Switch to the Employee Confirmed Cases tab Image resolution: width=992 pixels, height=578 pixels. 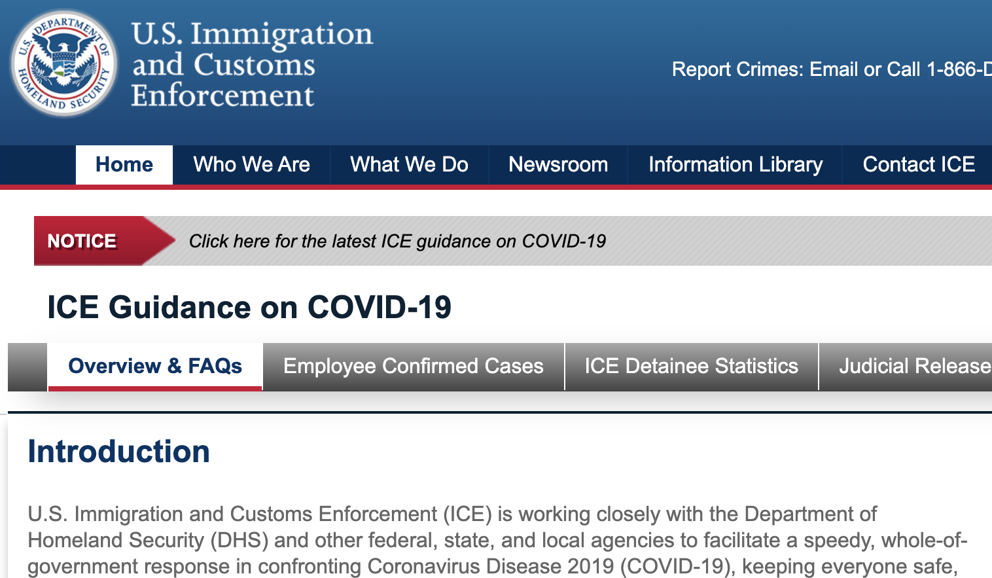[413, 366]
